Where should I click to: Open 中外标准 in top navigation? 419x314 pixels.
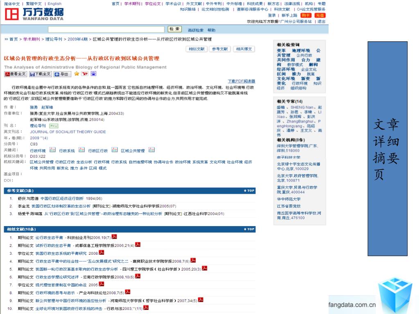[x=234, y=4]
